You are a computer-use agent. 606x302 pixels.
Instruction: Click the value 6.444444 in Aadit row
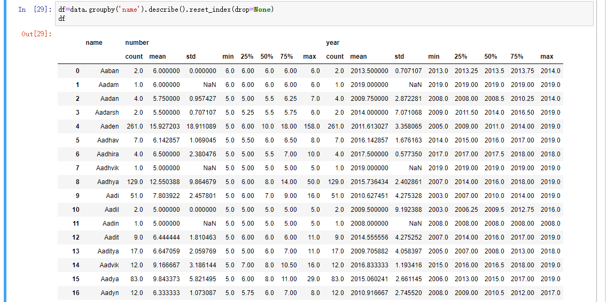(166, 237)
